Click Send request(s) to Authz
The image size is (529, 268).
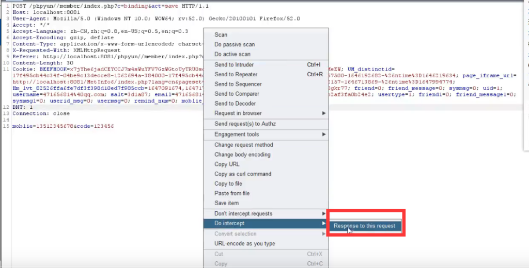(266, 124)
